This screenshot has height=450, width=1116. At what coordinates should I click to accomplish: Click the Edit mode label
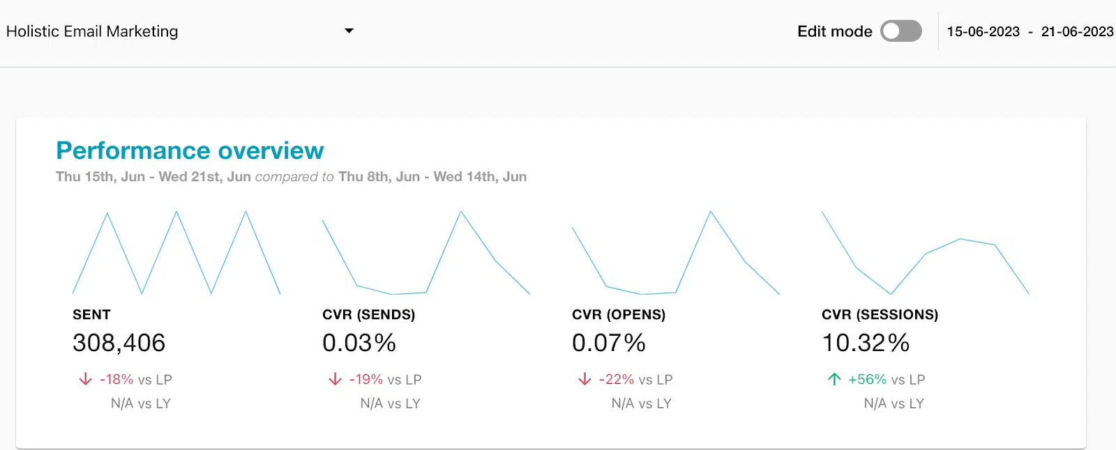point(834,31)
